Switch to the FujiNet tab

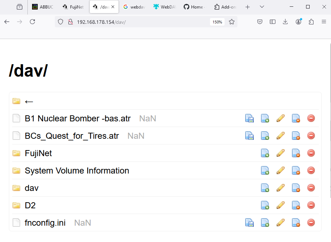(74, 6)
